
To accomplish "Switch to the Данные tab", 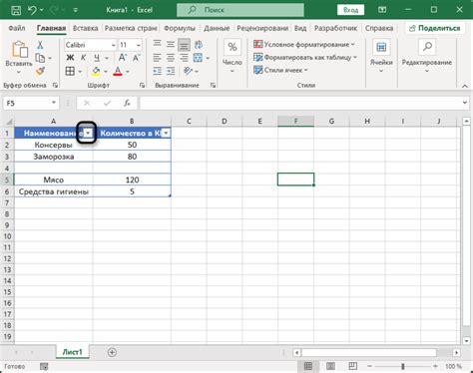I will click(x=217, y=28).
